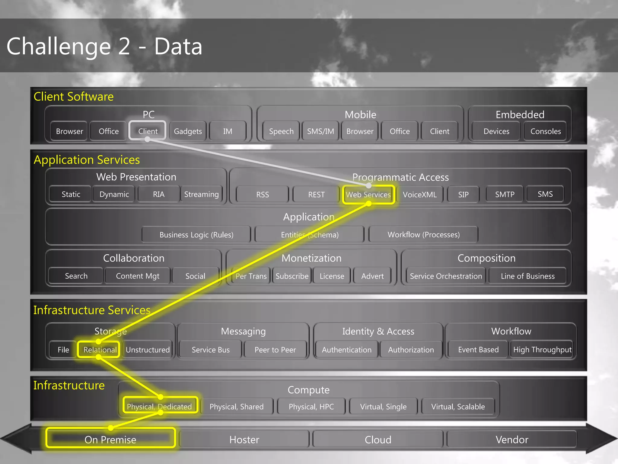Click the Streaming web presentation box

click(x=201, y=194)
